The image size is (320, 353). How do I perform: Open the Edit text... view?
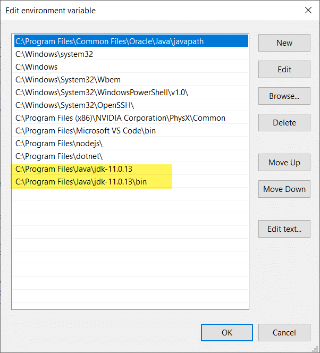tap(284, 229)
